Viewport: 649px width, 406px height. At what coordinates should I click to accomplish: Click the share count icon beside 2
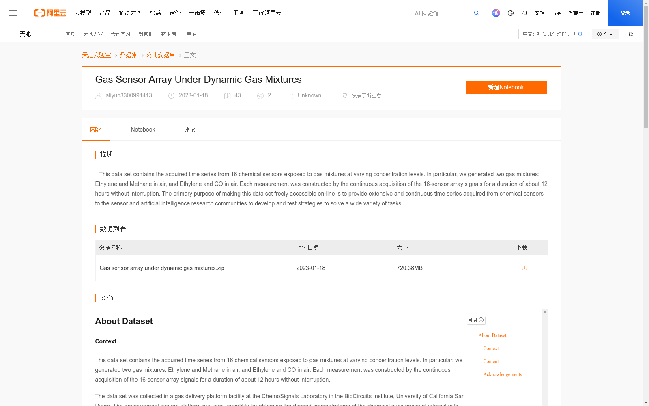tap(260, 96)
